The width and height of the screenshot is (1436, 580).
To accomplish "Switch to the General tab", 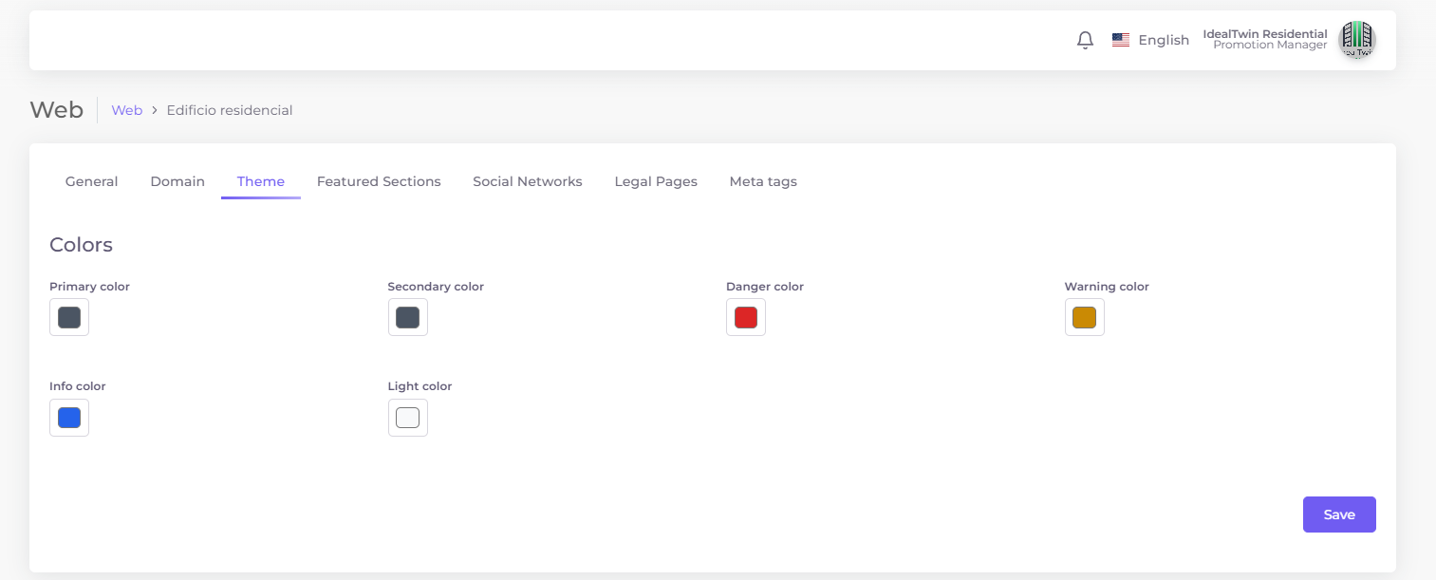I will point(91,181).
